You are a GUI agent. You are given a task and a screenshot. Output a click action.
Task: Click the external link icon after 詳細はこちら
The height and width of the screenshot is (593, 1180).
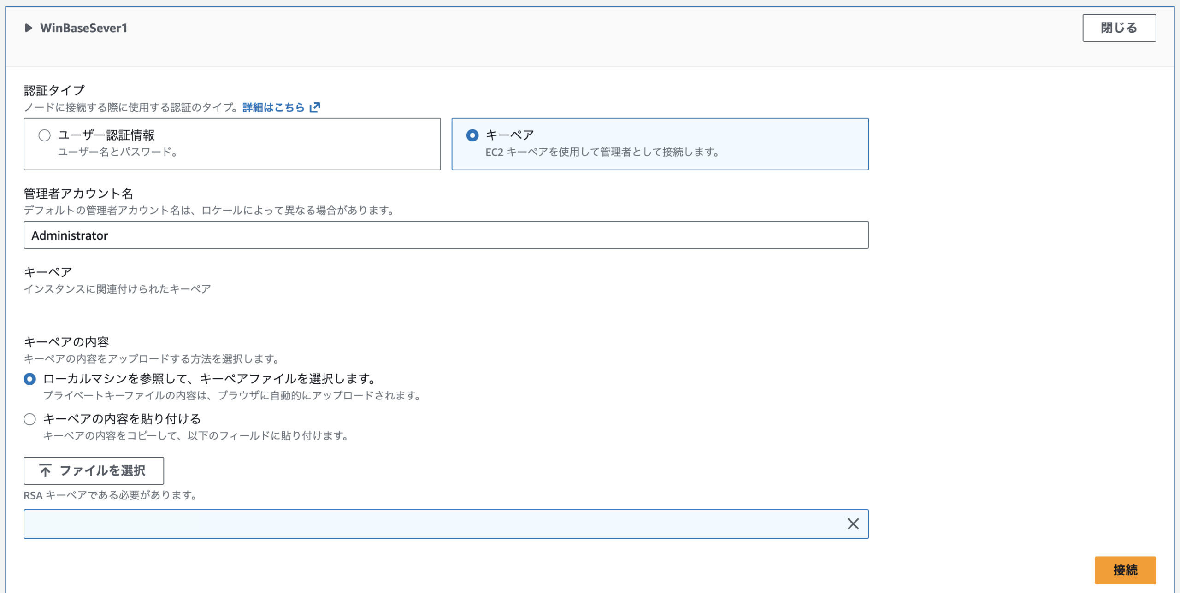click(315, 107)
